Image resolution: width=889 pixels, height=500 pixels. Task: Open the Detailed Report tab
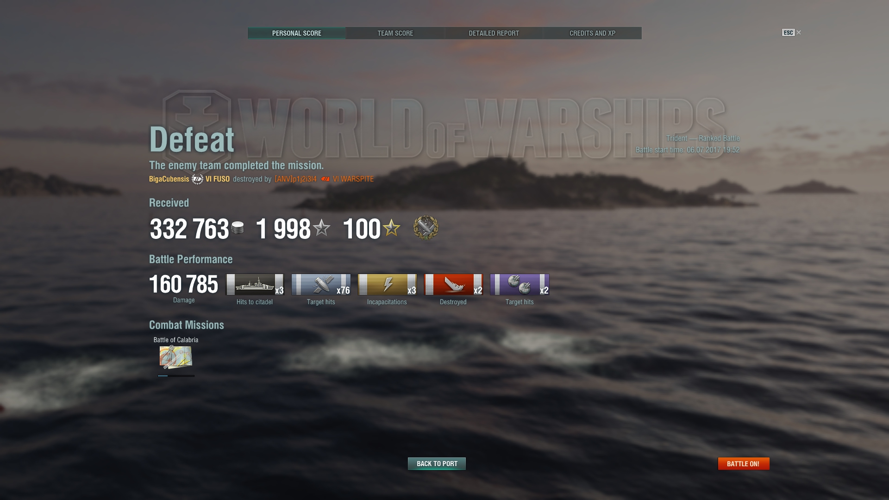[x=494, y=33]
